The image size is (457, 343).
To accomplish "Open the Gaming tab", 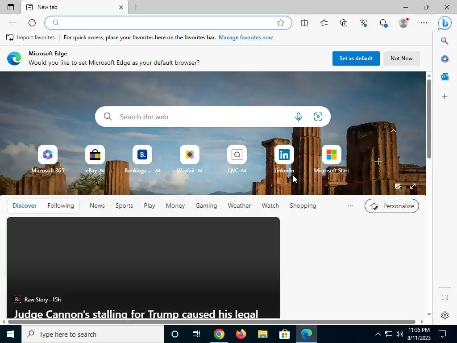I will [206, 205].
